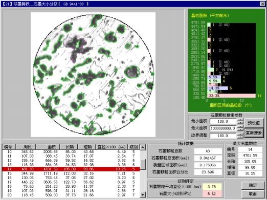Click the 最大面积 input field
The image size is (267, 200).
click(222, 128)
